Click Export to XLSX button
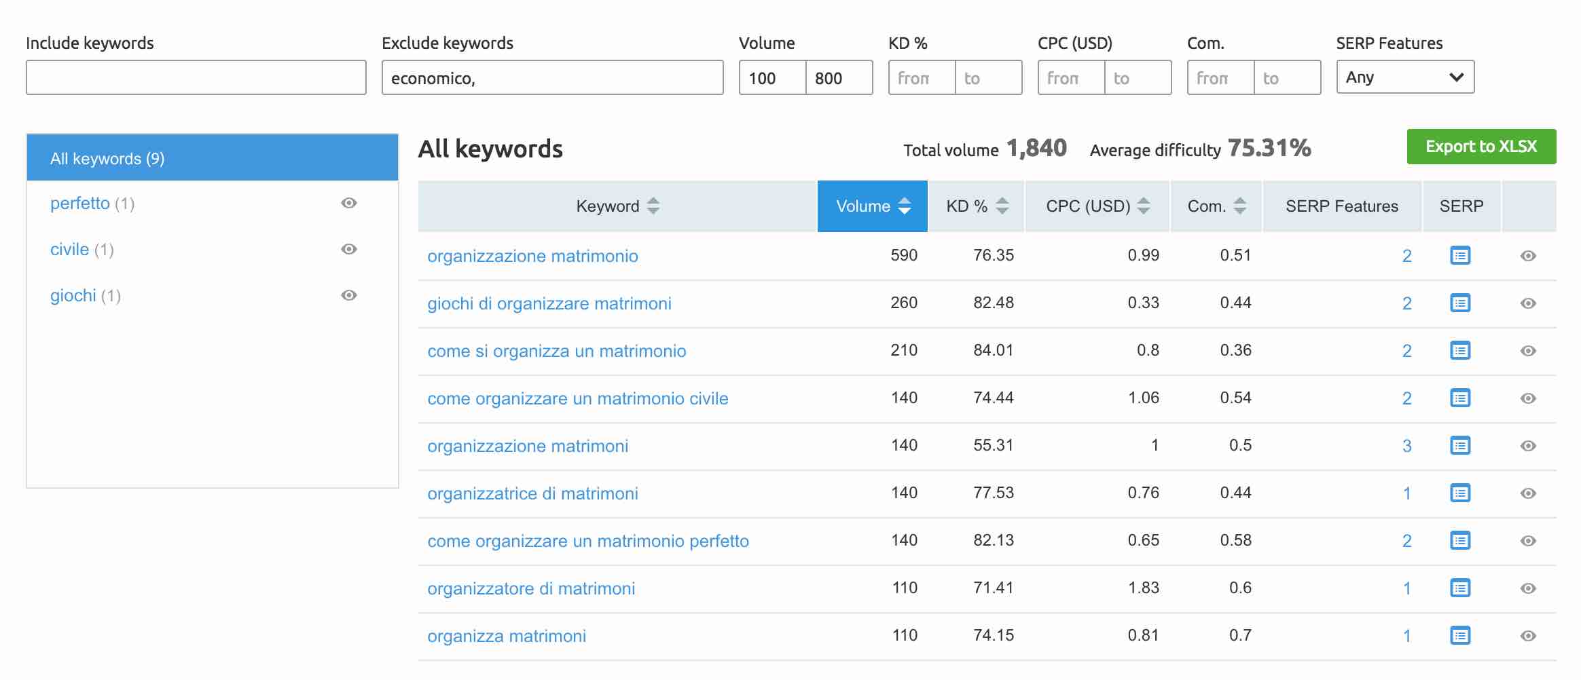The height and width of the screenshot is (680, 1581). coord(1481,147)
